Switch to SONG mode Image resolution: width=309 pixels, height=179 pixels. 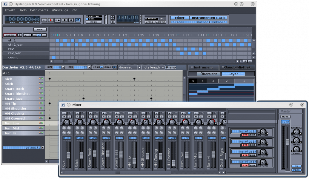(94, 19)
